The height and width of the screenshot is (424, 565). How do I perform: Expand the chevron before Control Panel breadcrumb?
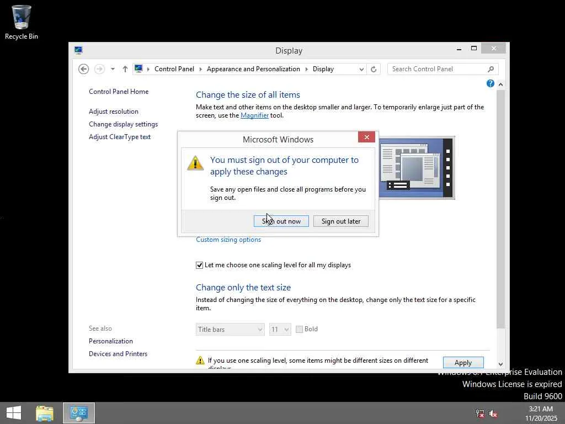[x=148, y=69]
